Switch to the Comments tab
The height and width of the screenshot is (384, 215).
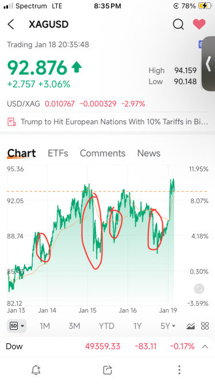[102, 153]
